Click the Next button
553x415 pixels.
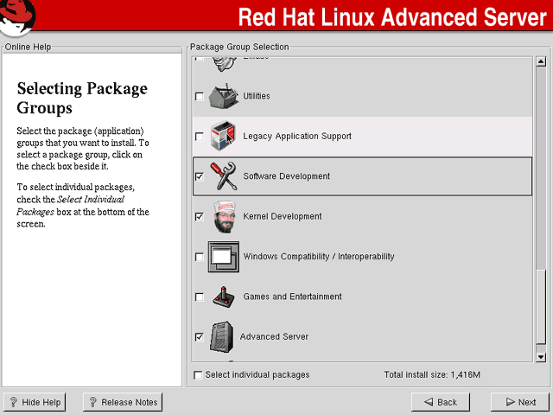[x=520, y=402]
